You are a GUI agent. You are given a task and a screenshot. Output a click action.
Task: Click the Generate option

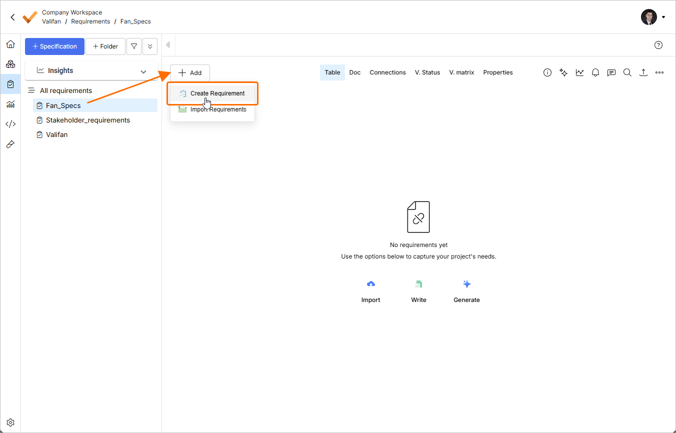[x=466, y=291]
